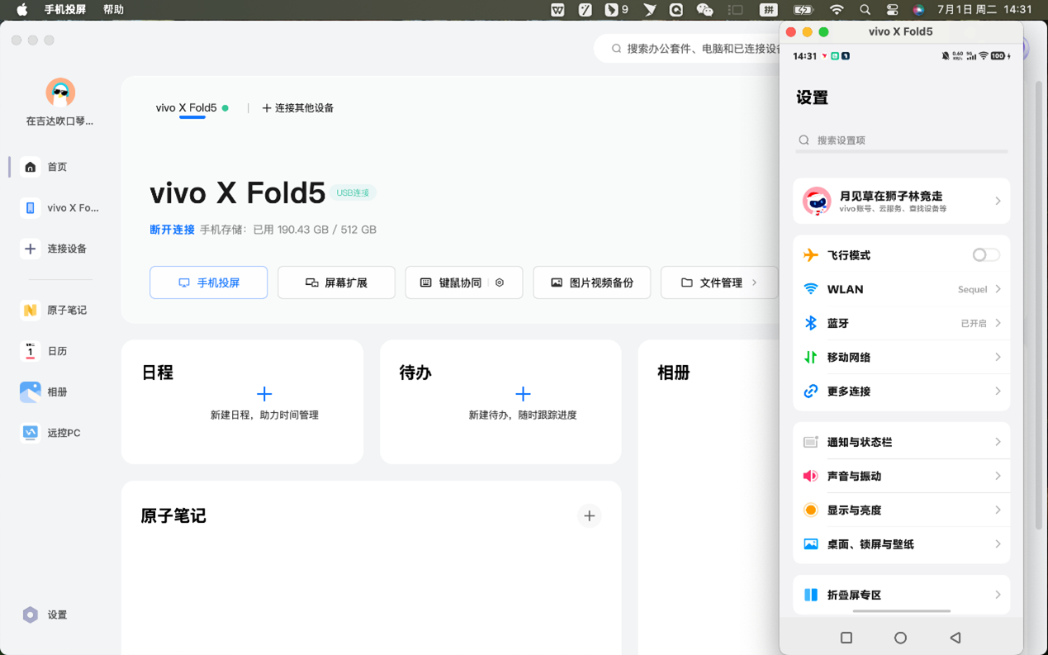Open 更多连接 on phone
The height and width of the screenshot is (655, 1048).
coord(902,391)
